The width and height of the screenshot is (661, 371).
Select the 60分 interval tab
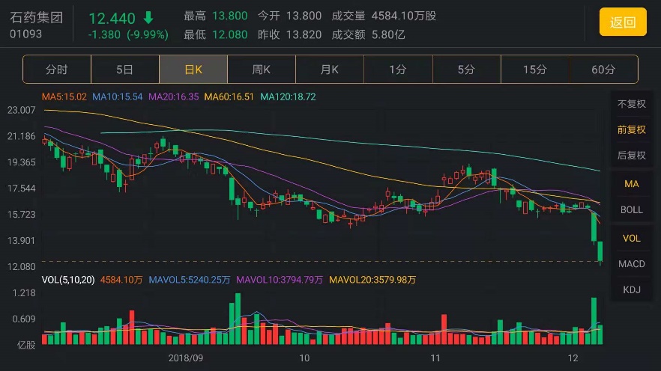pos(603,70)
